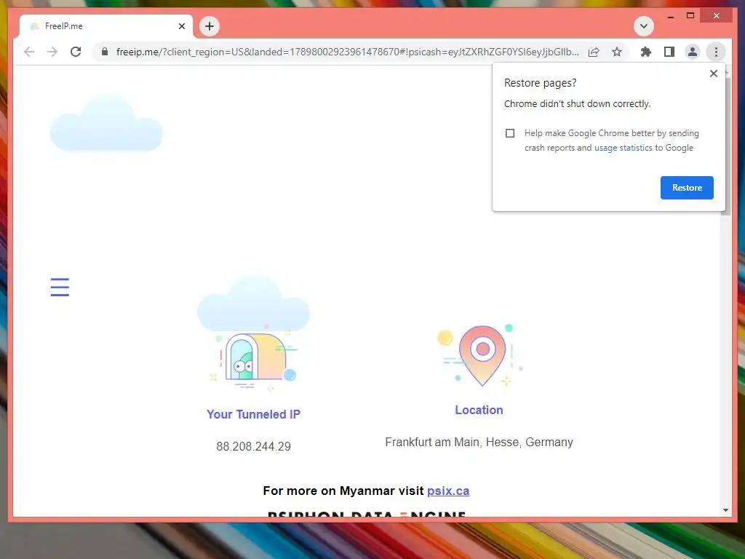This screenshot has height=559, width=745.
Task: Go back using the browser back arrow
Action: tap(29, 52)
